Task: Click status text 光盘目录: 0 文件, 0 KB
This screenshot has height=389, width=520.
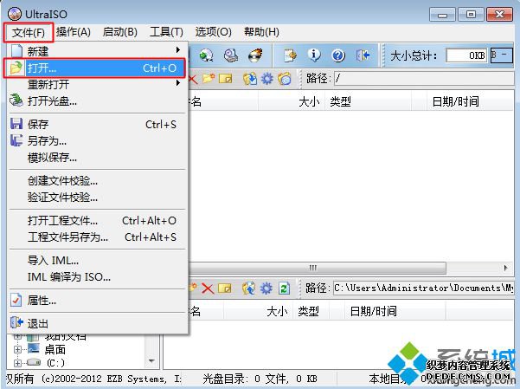Action: [x=260, y=379]
